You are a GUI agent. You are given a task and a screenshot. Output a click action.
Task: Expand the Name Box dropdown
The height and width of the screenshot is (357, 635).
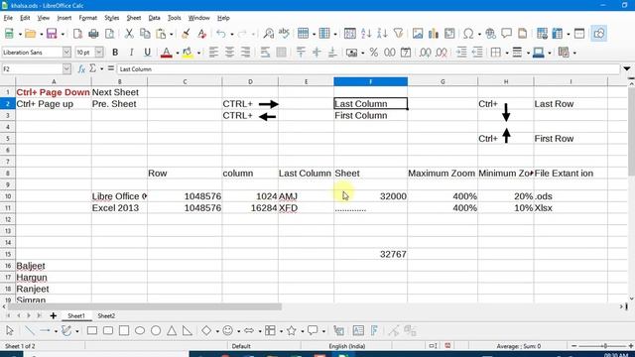click(x=66, y=69)
